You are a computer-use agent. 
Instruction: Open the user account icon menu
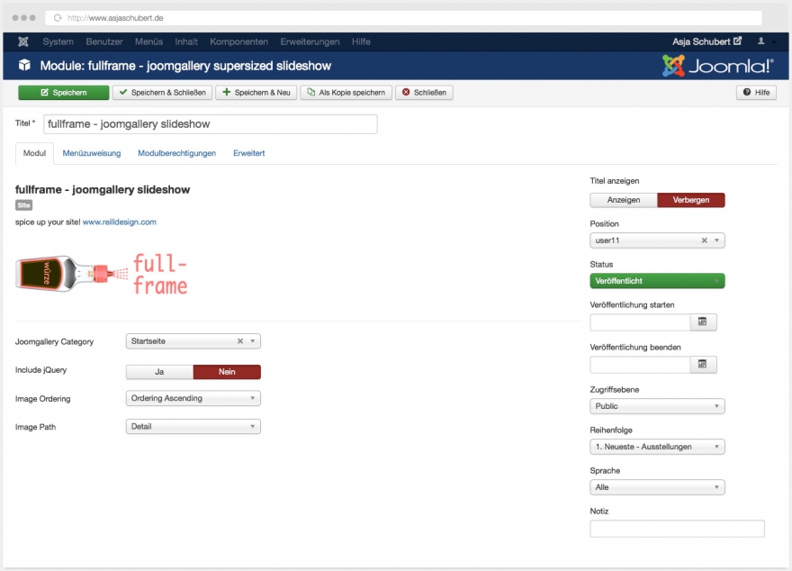click(761, 41)
